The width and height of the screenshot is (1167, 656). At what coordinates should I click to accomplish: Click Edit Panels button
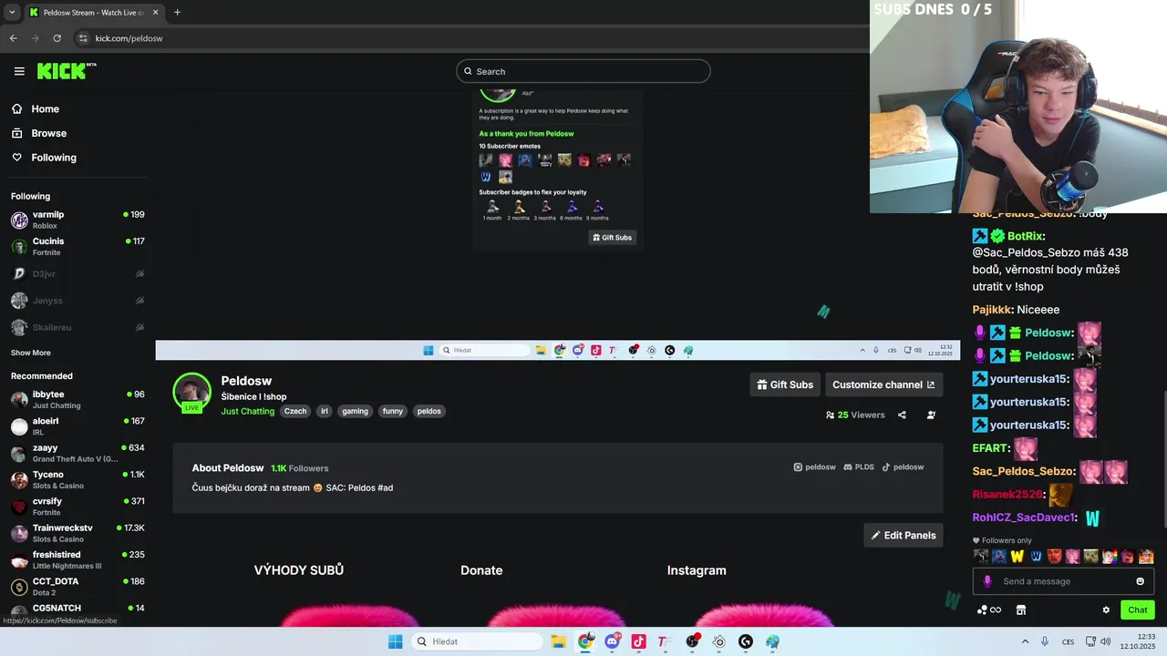[904, 535]
